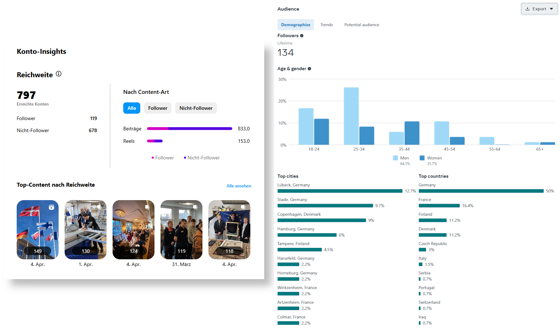Screen dimensions: 560x328
Task: Click the Alle ansehen link
Action: tap(239, 186)
